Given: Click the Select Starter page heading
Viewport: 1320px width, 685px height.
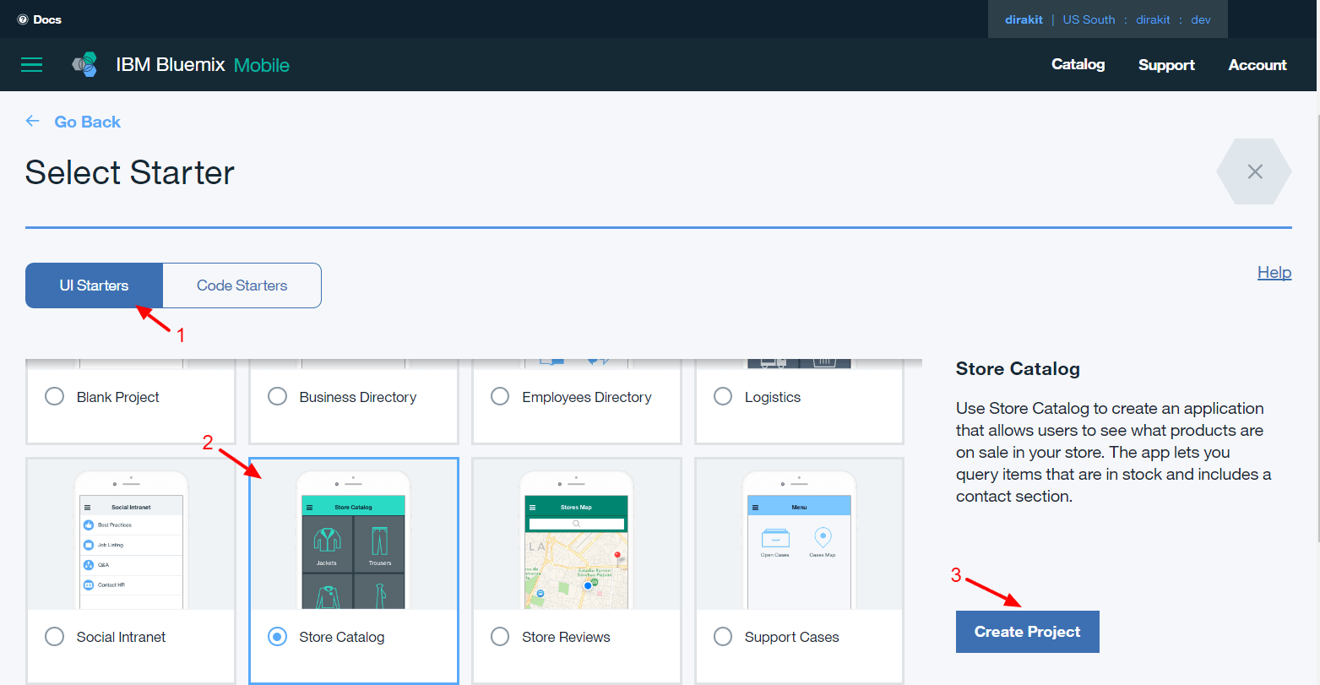Looking at the screenshot, I should (130, 172).
